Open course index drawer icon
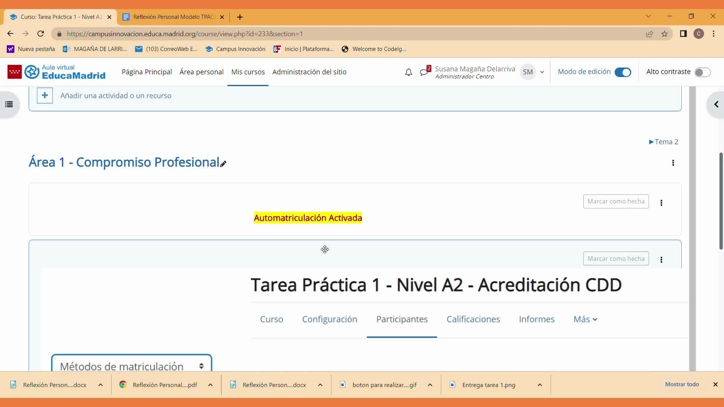 pyautogui.click(x=9, y=104)
